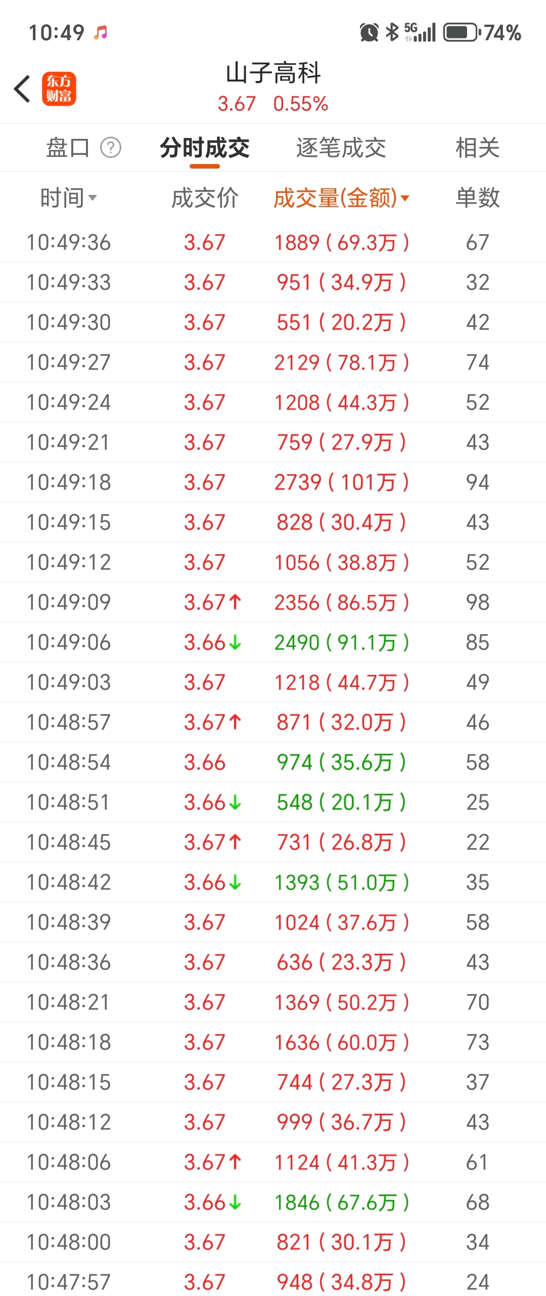Toggle the 成交量(金额) dropdown arrow
This screenshot has height=1296, width=546.
point(404,197)
